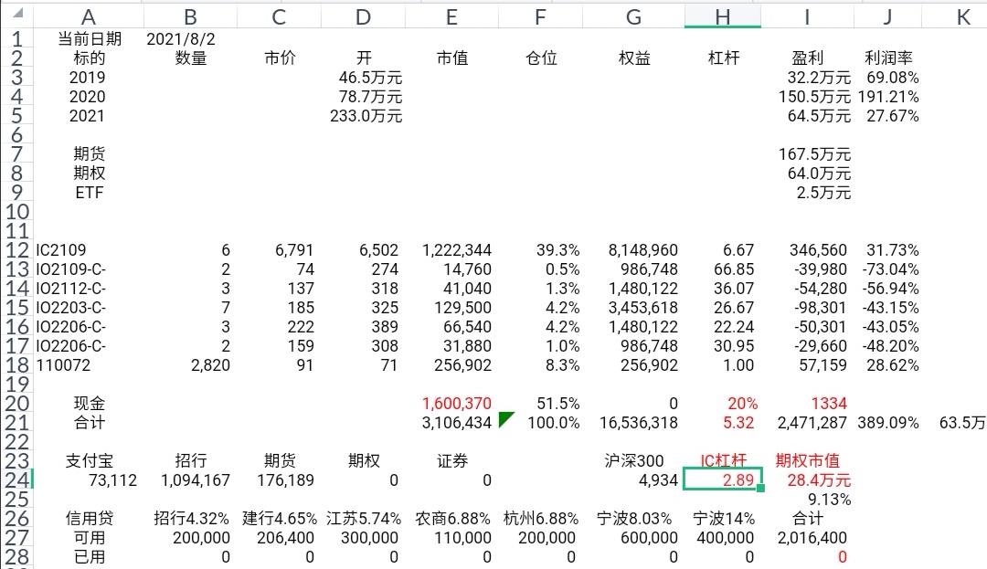Click the IO2203-C- cell

[x=70, y=308]
